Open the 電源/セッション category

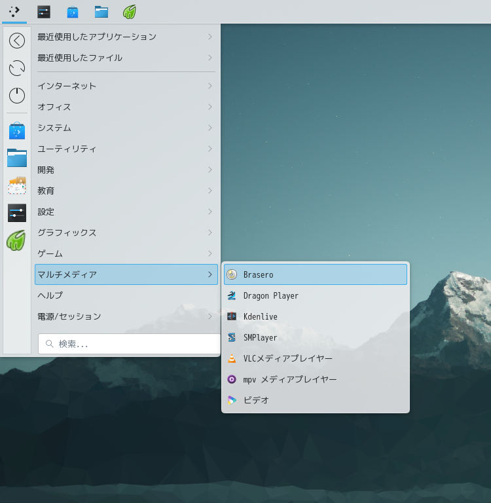(126, 316)
